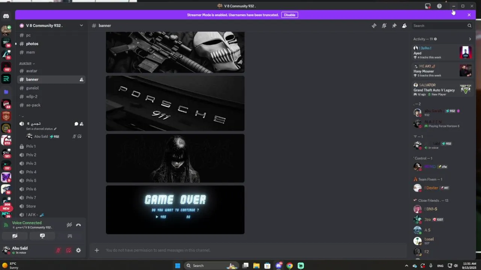Expand the Activity section arrow
Screen dimensions: 481x270
[x=470, y=39]
